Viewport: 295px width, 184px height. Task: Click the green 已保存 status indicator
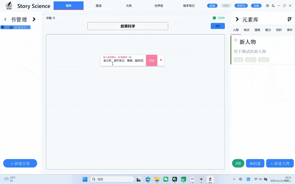pyautogui.click(x=219, y=18)
